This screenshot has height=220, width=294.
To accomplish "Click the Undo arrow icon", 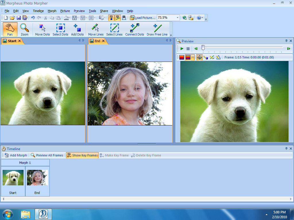I will (x=33, y=18).
